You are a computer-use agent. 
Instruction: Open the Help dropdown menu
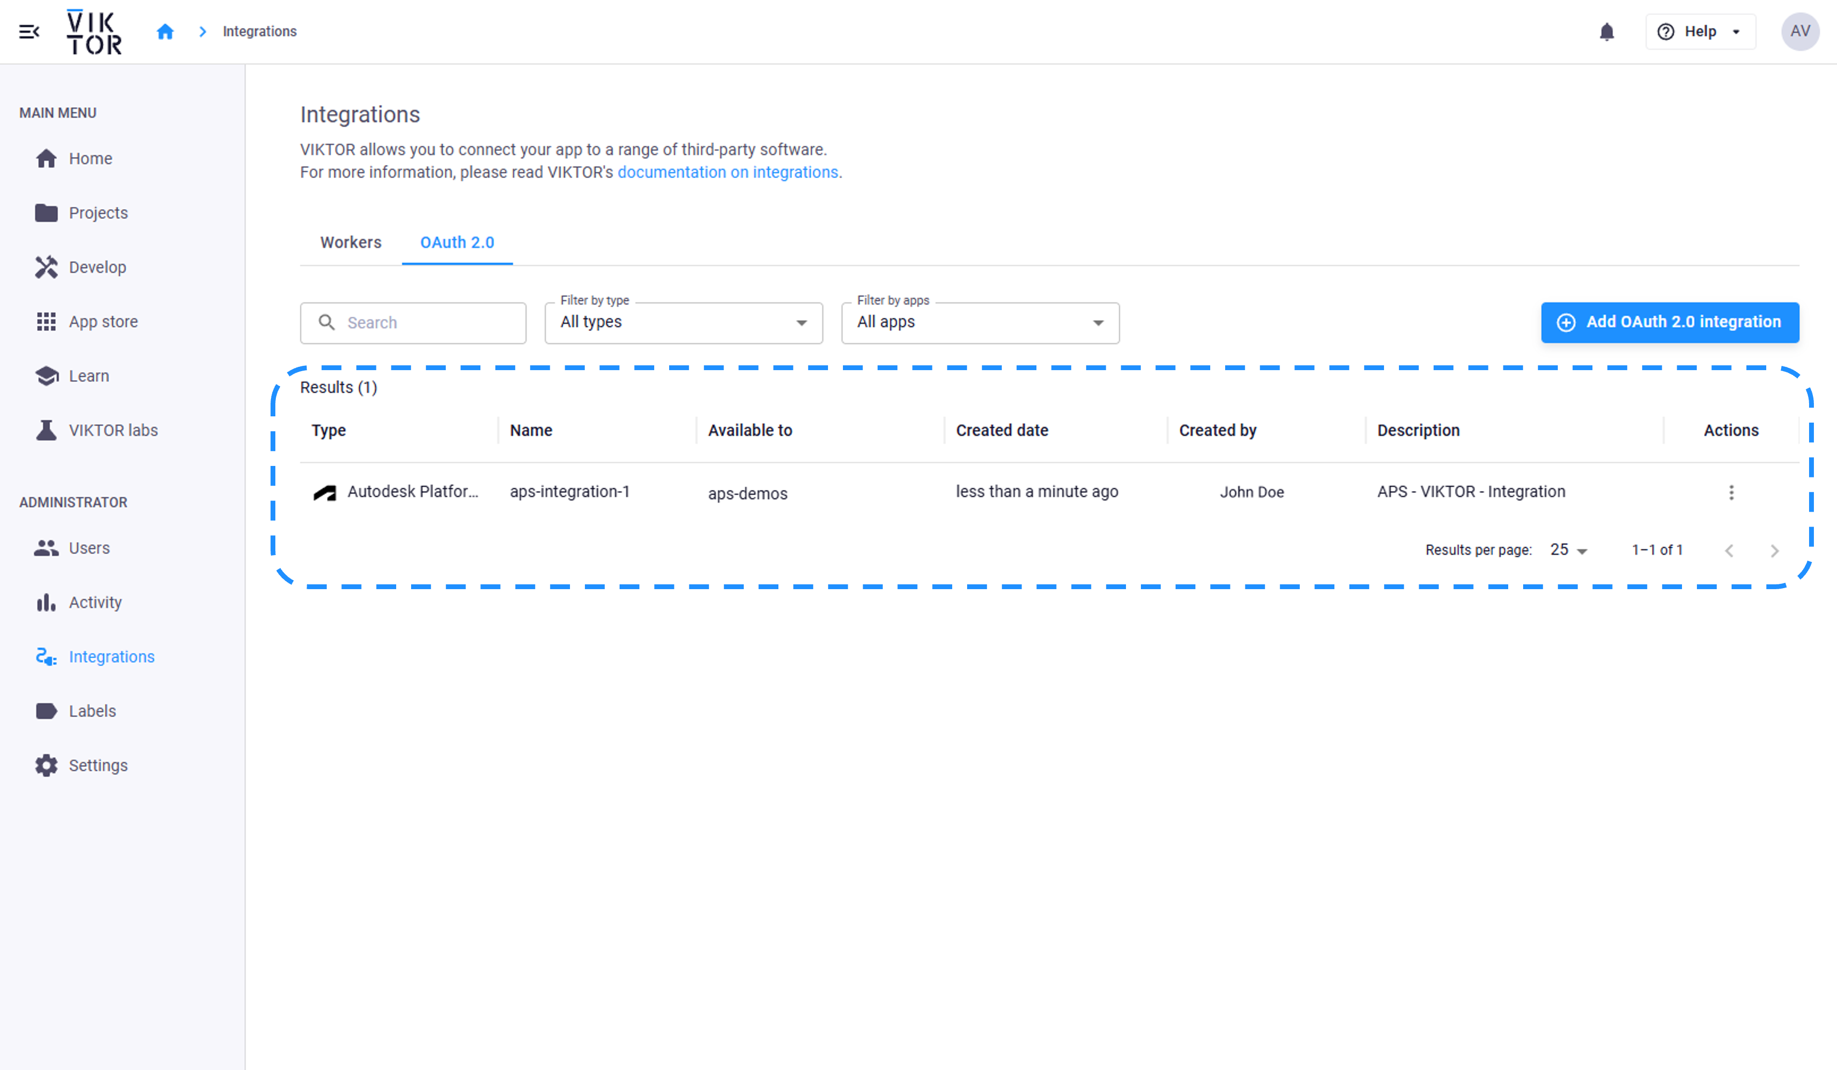pyautogui.click(x=1700, y=31)
